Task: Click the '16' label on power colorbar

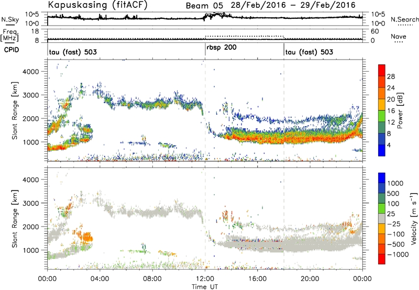Action: click(391, 111)
